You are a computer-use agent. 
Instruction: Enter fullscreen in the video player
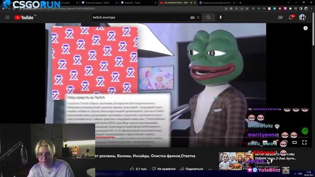click(304, 143)
